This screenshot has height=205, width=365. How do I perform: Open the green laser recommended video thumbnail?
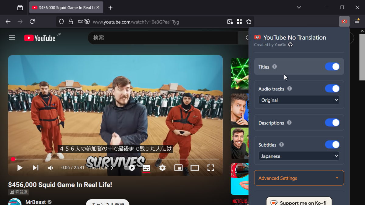point(240,73)
